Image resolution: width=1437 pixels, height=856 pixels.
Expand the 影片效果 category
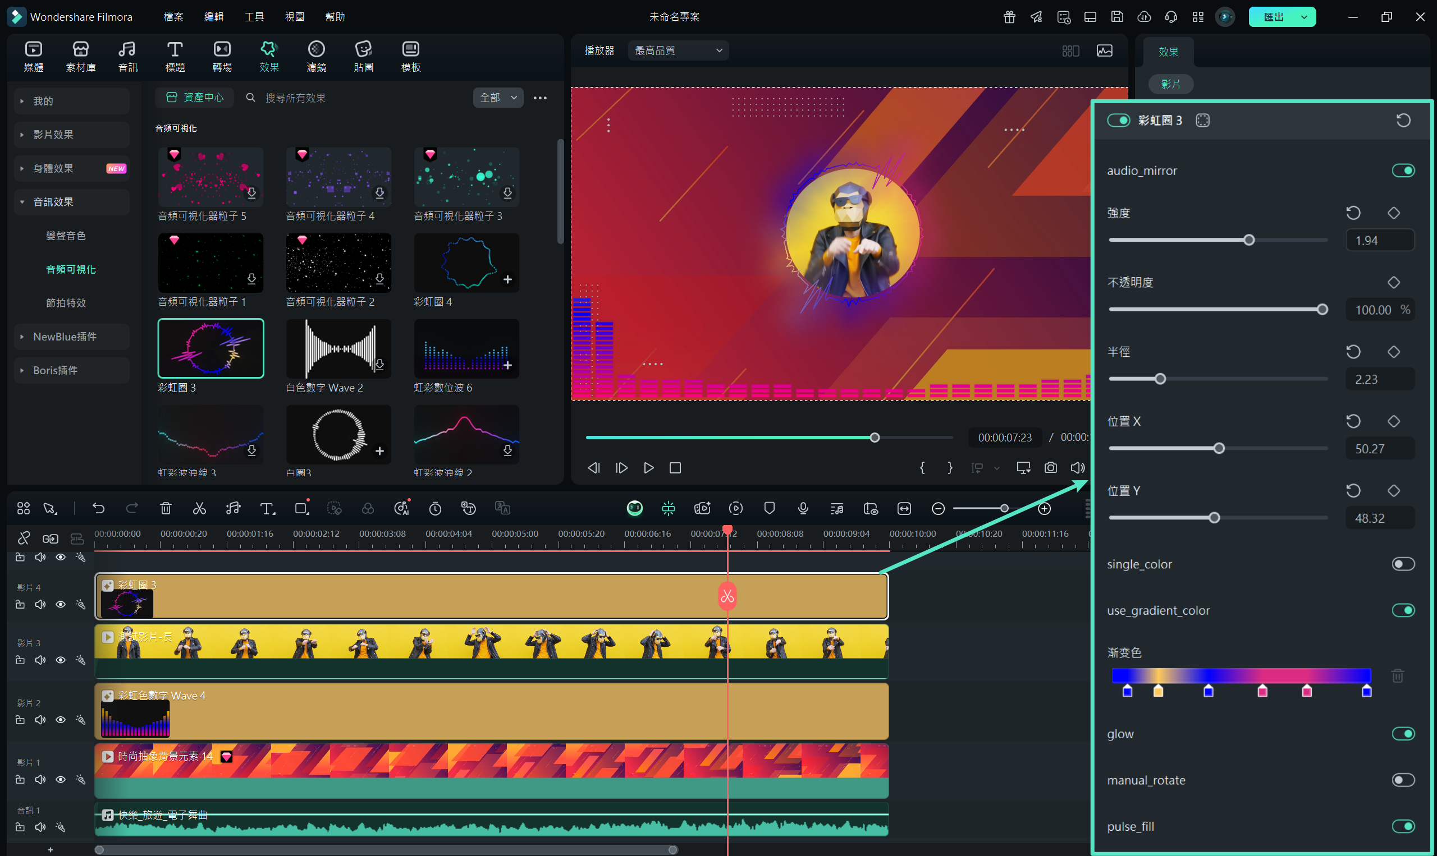coord(71,135)
